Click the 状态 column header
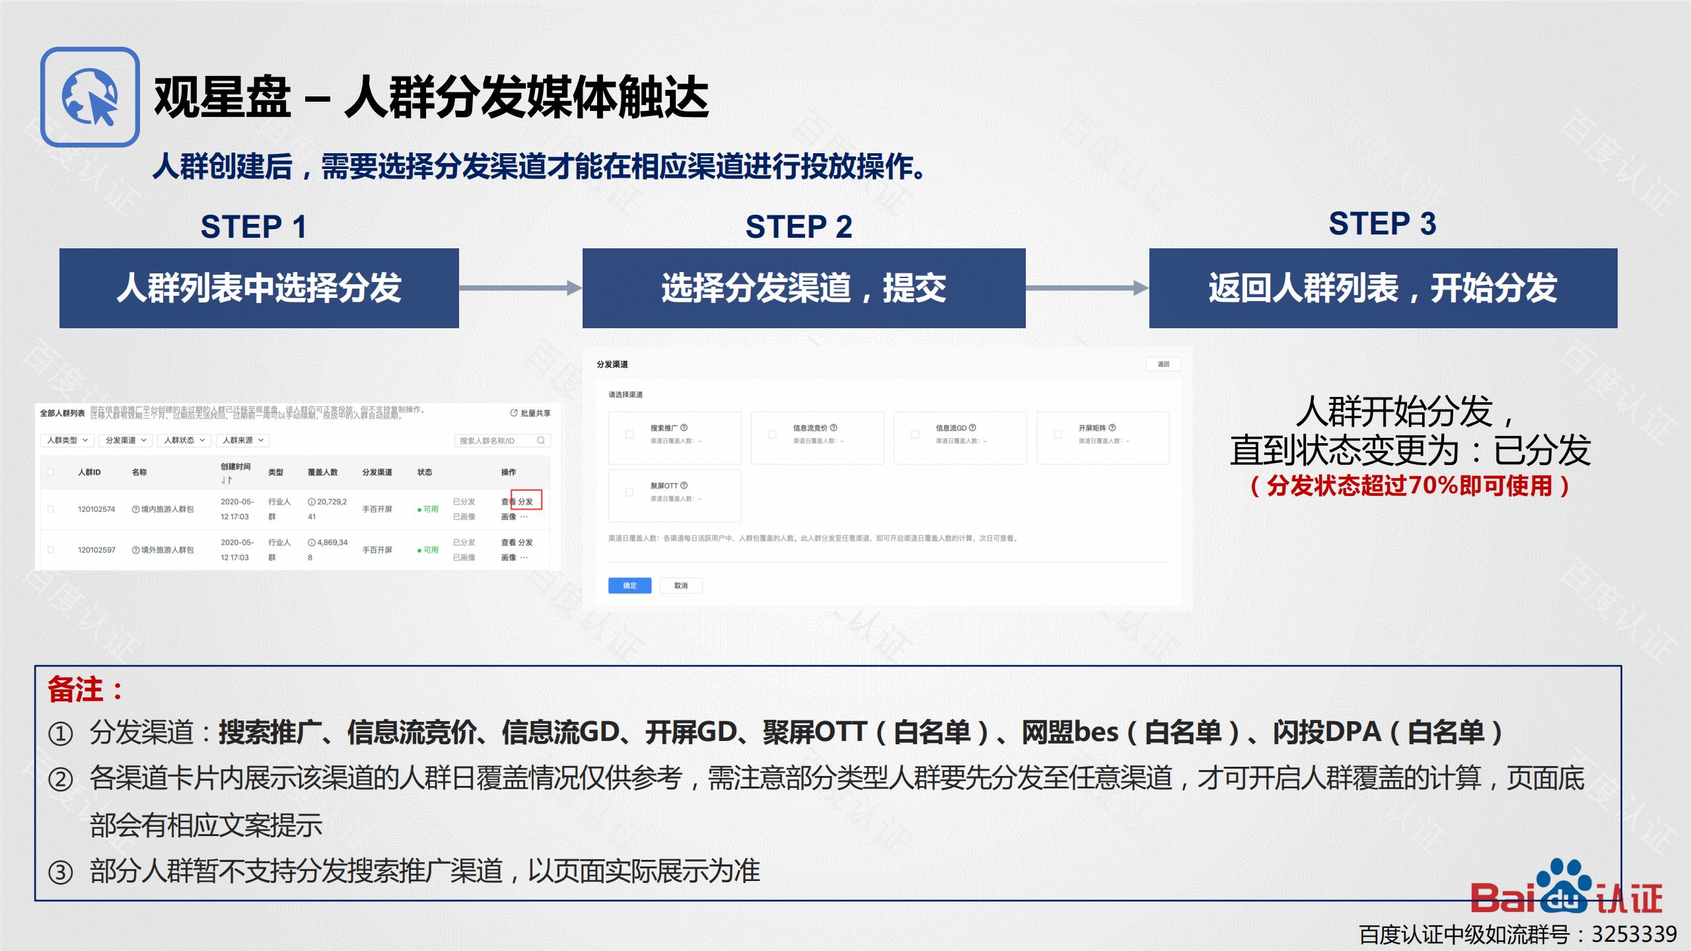This screenshot has width=1691, height=951. 425,472
